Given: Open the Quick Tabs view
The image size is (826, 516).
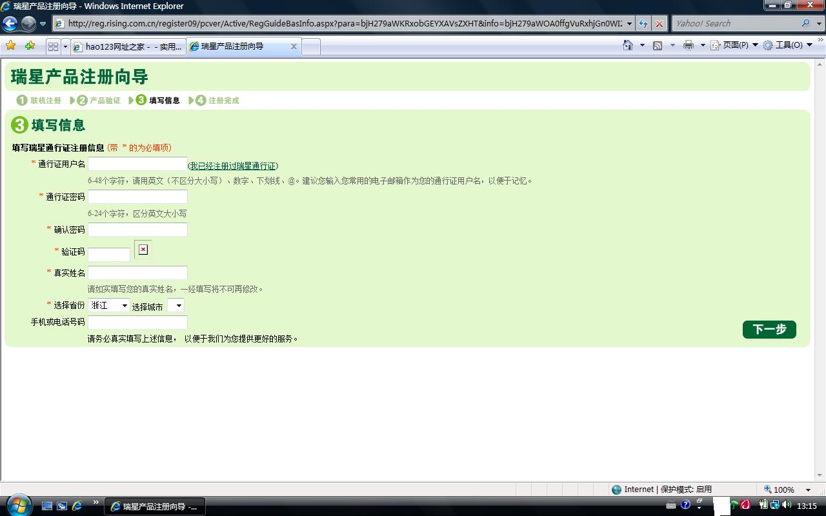Looking at the screenshot, I should point(53,46).
